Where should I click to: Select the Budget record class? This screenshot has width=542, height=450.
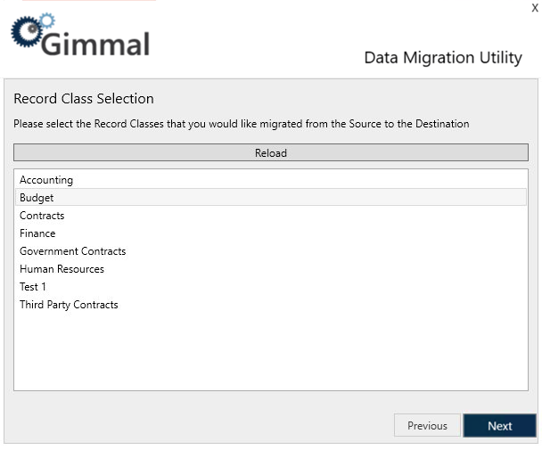pyautogui.click(x=37, y=198)
